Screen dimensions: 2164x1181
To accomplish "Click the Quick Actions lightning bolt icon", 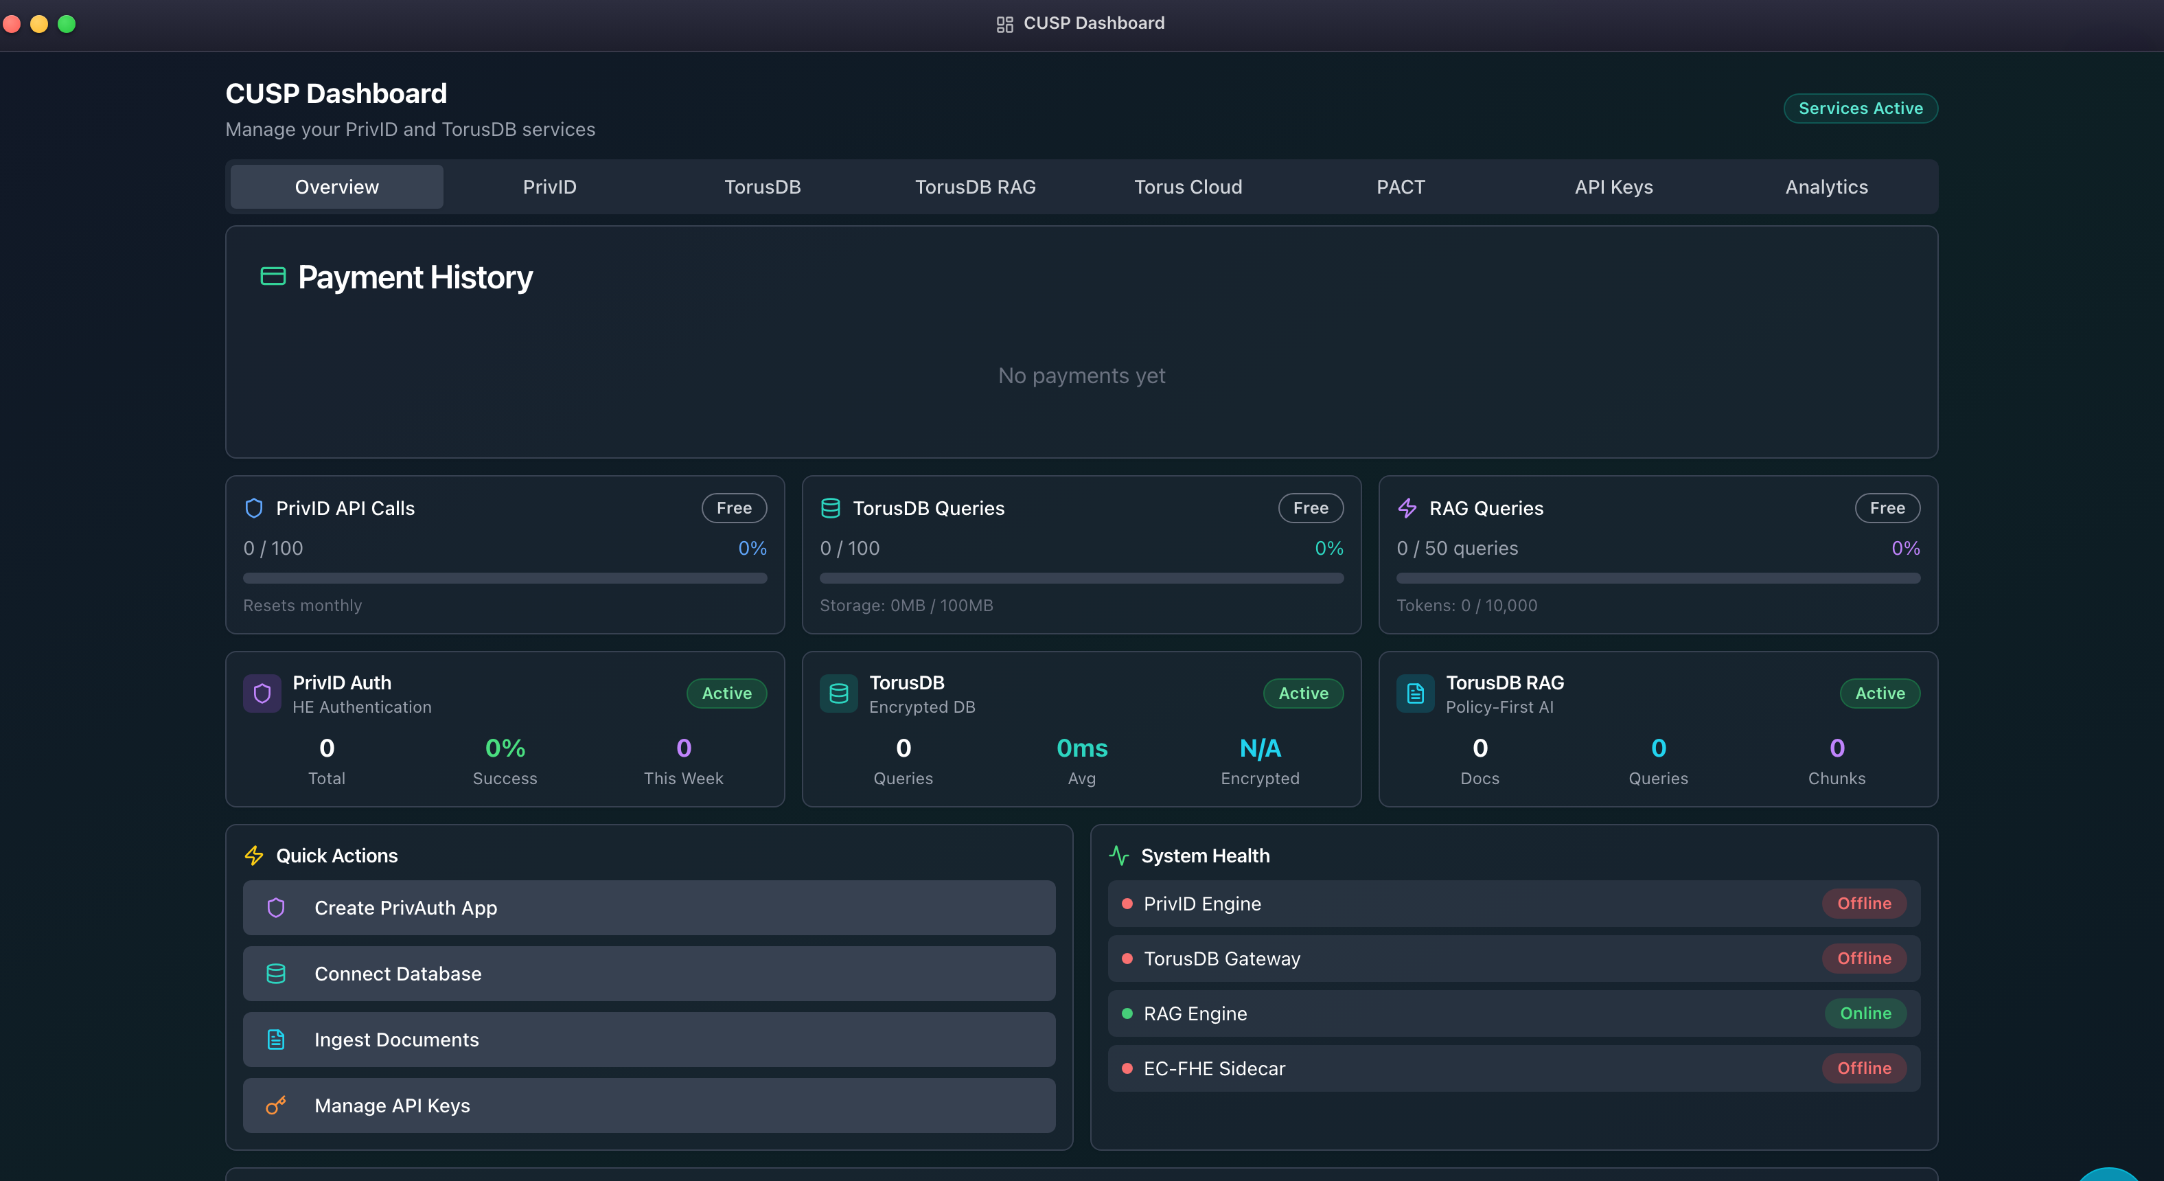I will pyautogui.click(x=254, y=855).
